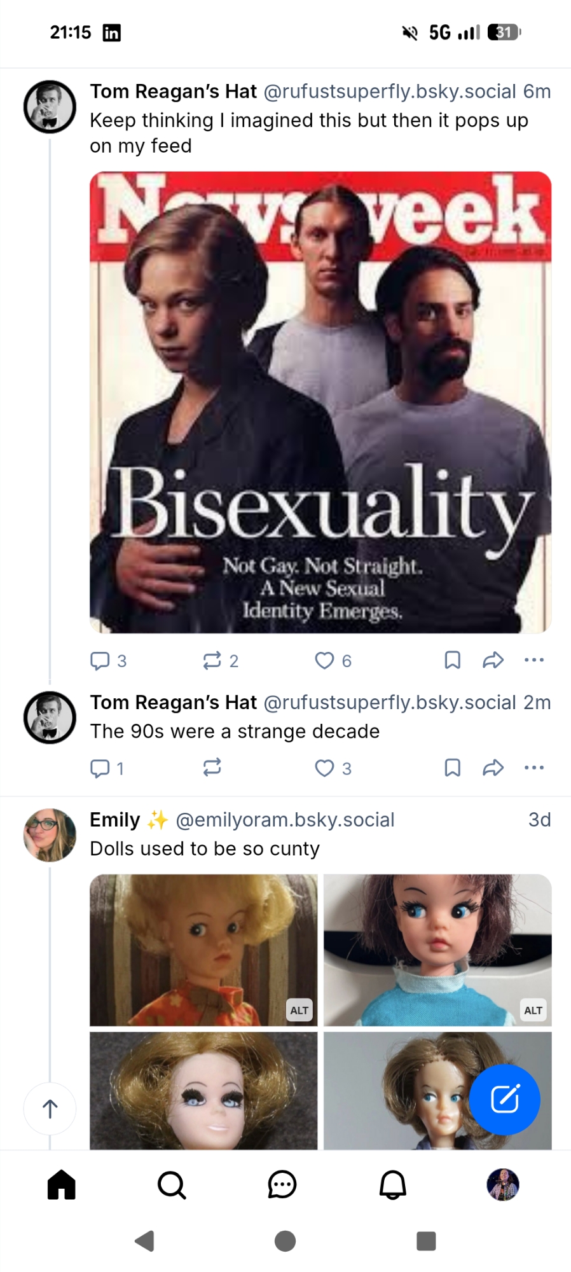Show ALT text on blonde doll photo

(x=299, y=1011)
